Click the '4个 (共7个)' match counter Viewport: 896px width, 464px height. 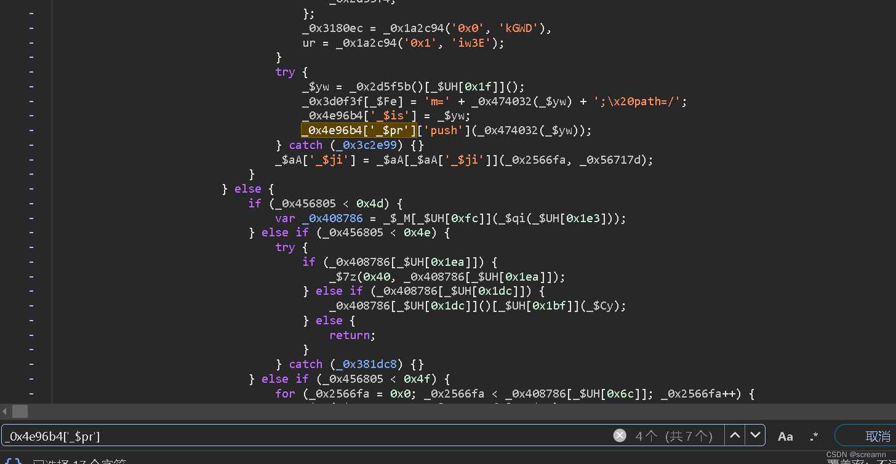click(674, 436)
